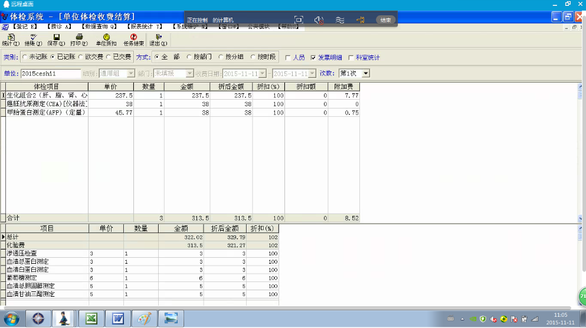
Task: Select the 已交费 radio button
Action: tap(109, 57)
